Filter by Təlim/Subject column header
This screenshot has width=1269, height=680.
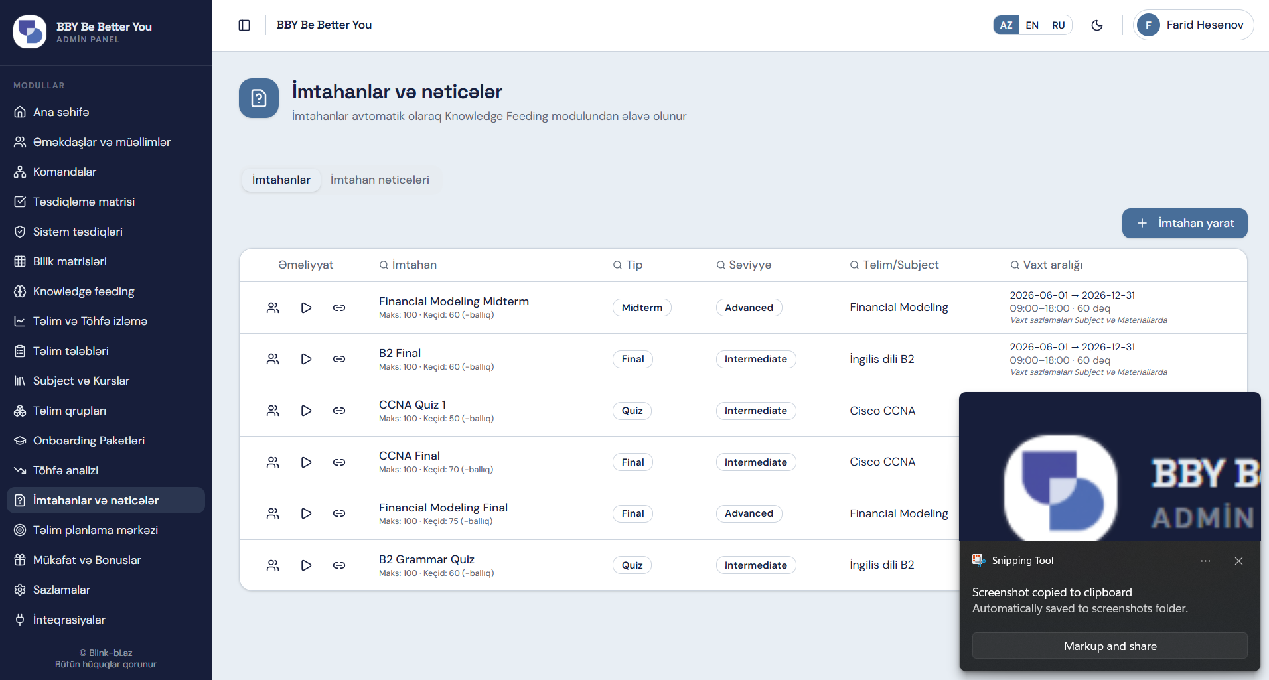894,265
